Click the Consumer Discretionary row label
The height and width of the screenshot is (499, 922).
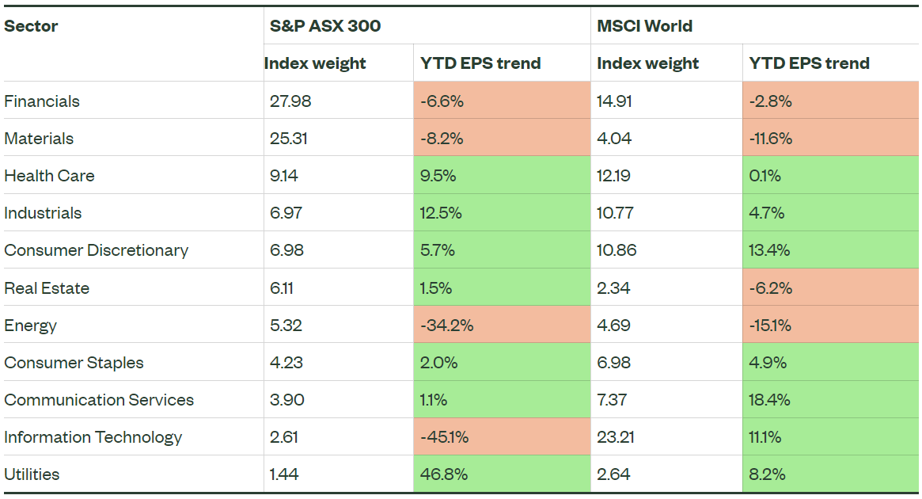[x=97, y=250]
